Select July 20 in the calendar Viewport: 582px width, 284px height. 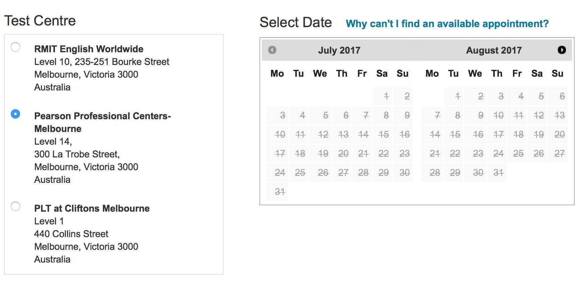tap(342, 154)
